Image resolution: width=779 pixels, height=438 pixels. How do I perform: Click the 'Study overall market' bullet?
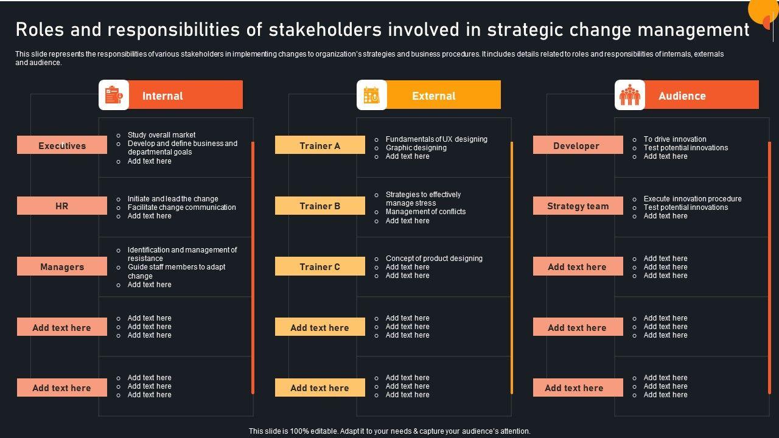click(161, 135)
